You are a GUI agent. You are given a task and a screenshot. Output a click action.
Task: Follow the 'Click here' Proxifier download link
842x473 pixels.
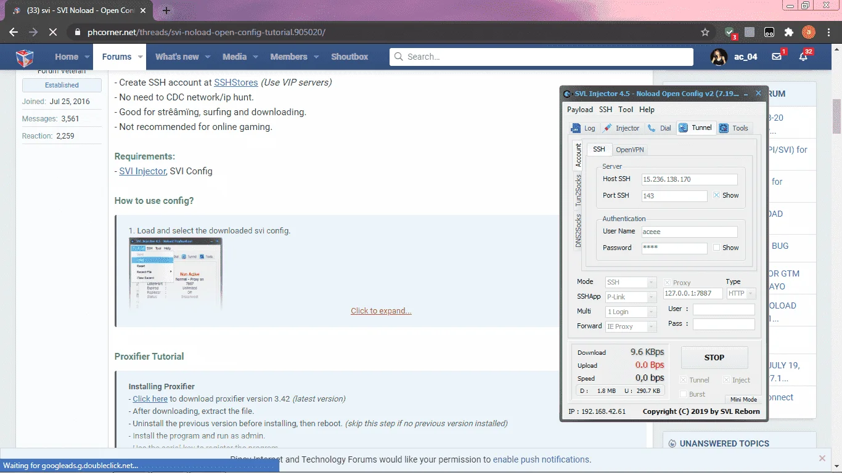150,398
